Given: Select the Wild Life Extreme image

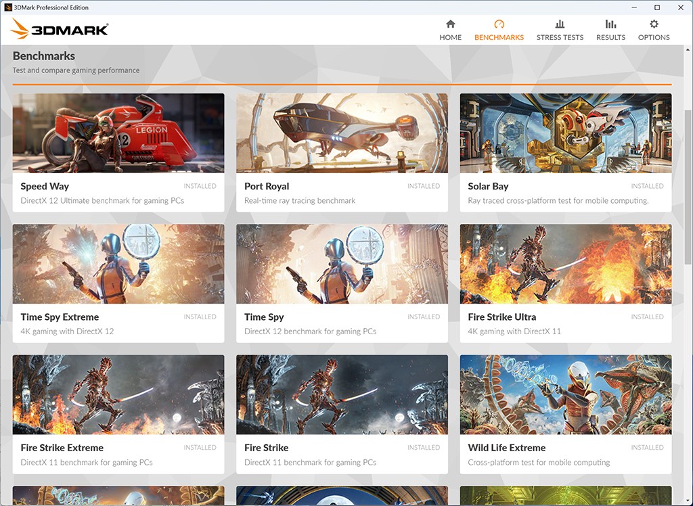Looking at the screenshot, I should 566,394.
